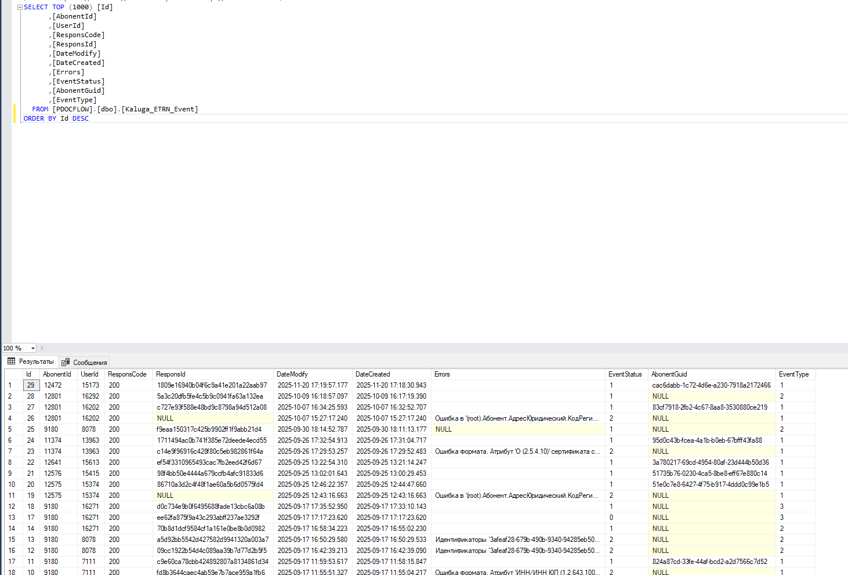Click ResponsId cell a5d92bb5542d427582d9941320a003a7
Image resolution: width=848 pixels, height=575 pixels.
coord(213,540)
